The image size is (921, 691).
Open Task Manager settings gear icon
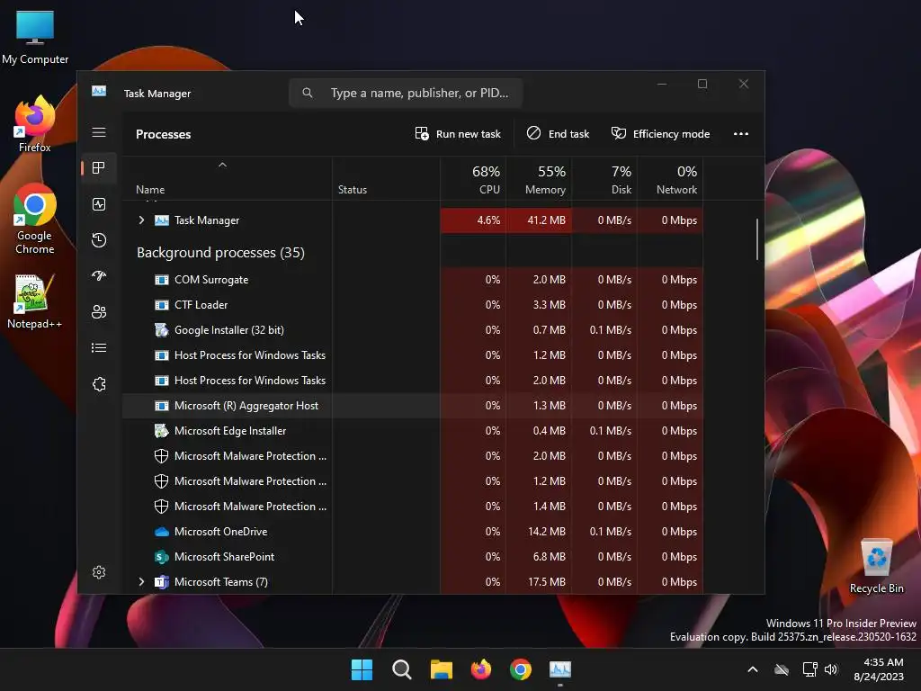tap(99, 572)
